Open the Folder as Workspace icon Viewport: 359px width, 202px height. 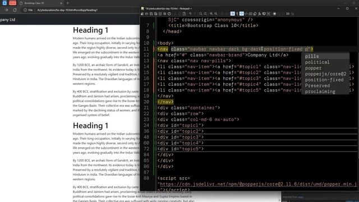[264, 13]
